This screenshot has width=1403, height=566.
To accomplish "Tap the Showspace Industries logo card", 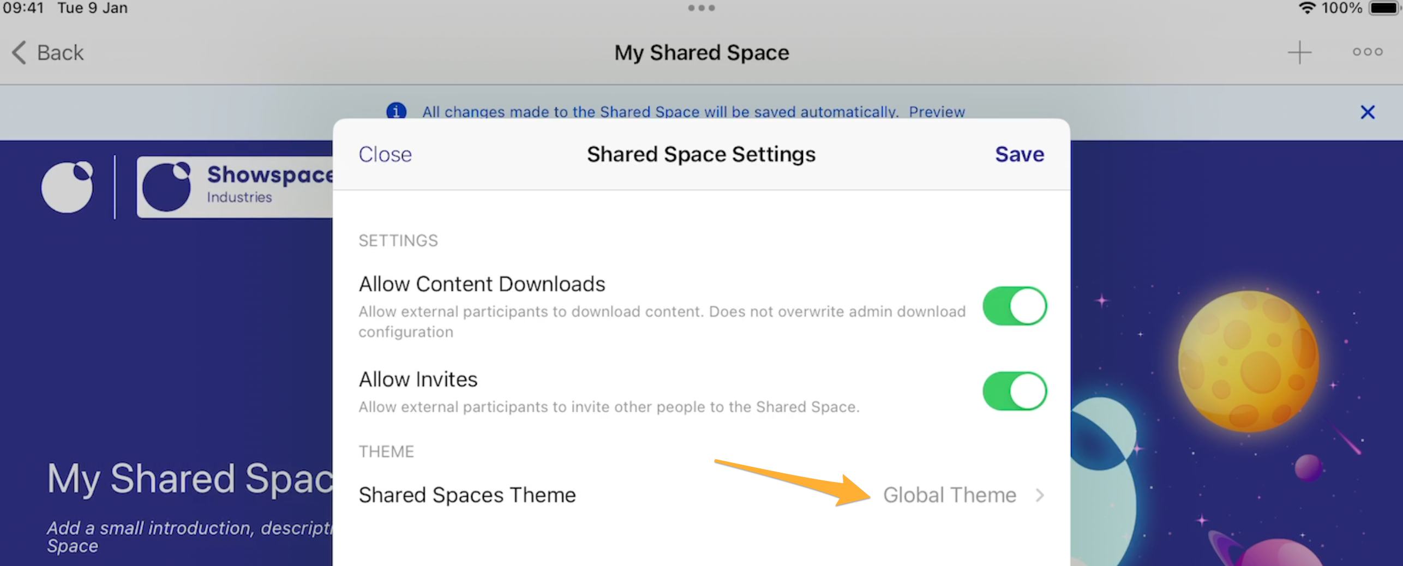I will 235,186.
